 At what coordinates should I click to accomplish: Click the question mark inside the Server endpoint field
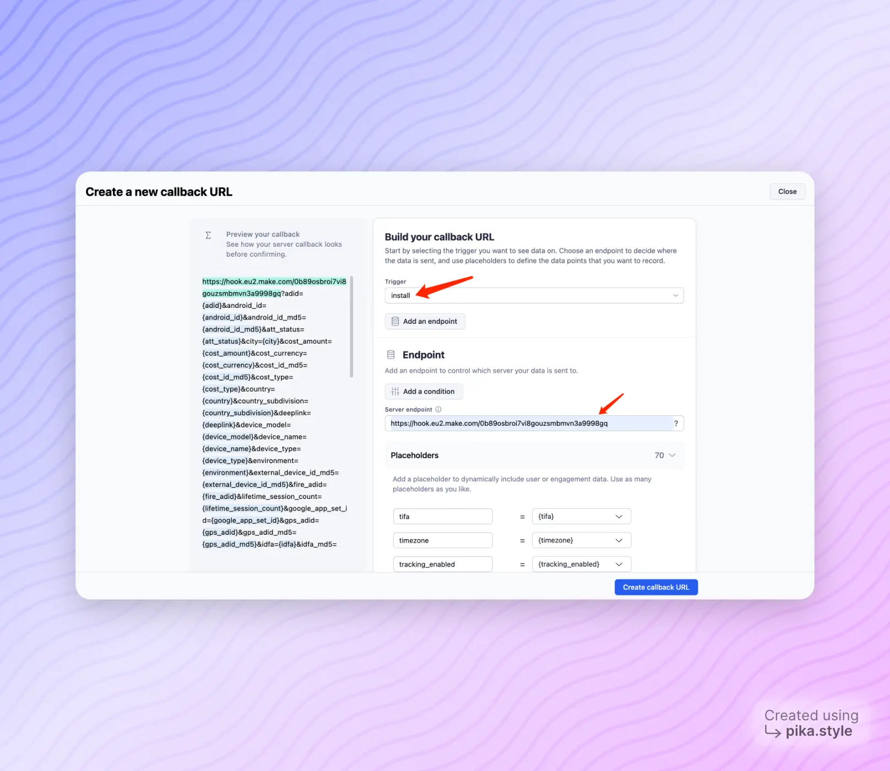676,423
